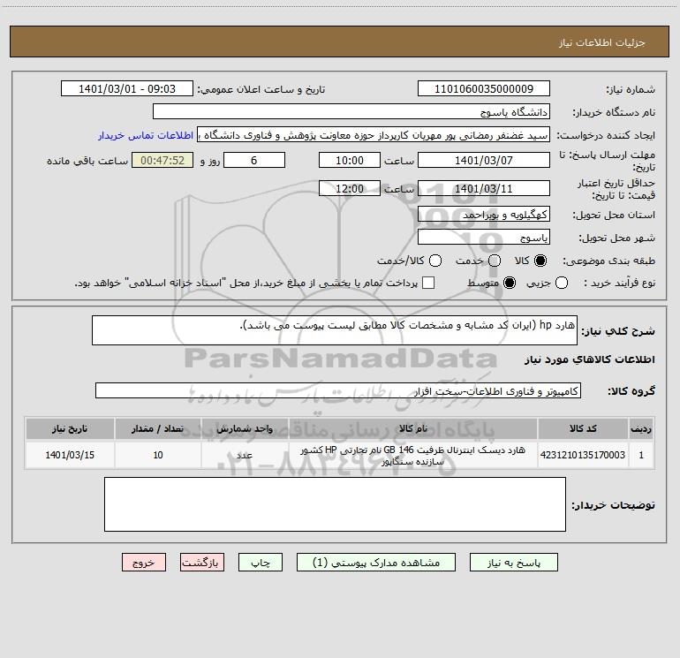Click the public announcement date field 1401/03/01
680x658 pixels.
127,88
